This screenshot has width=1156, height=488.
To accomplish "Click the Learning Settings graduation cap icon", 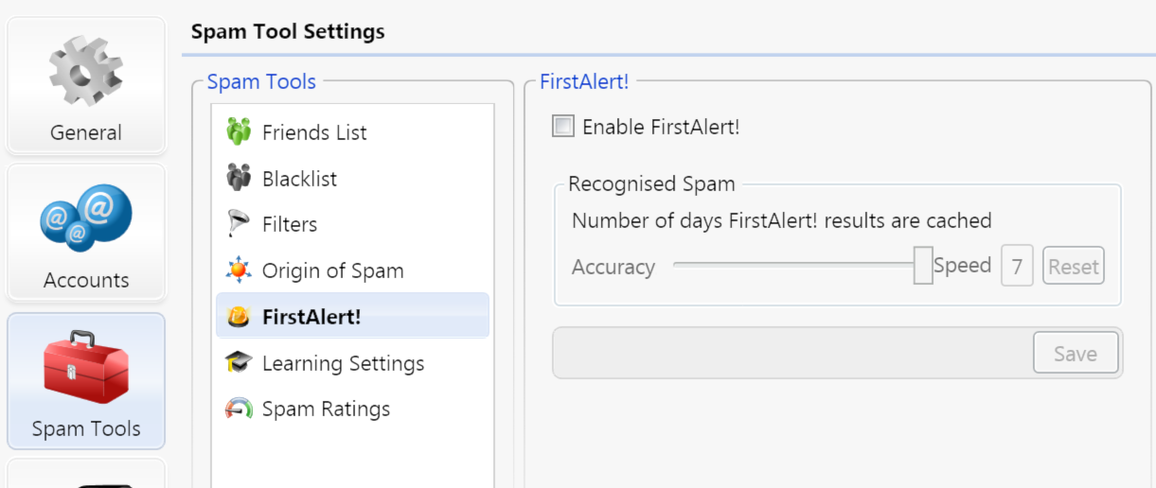I will [239, 362].
